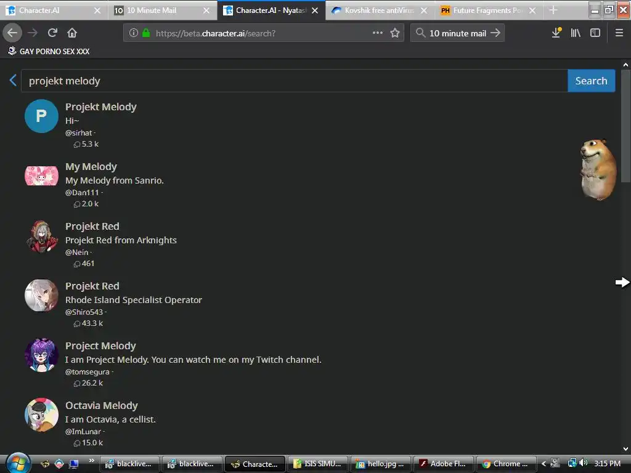Open the Firefox hamburger menu

619,33
